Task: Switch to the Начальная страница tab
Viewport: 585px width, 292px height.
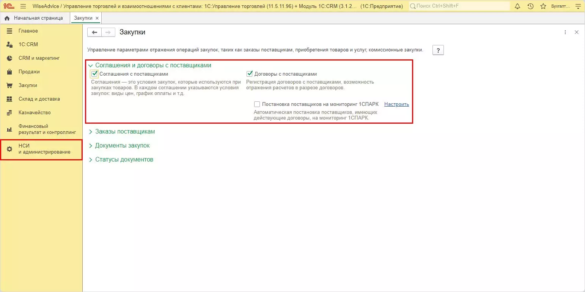Action: (x=35, y=18)
